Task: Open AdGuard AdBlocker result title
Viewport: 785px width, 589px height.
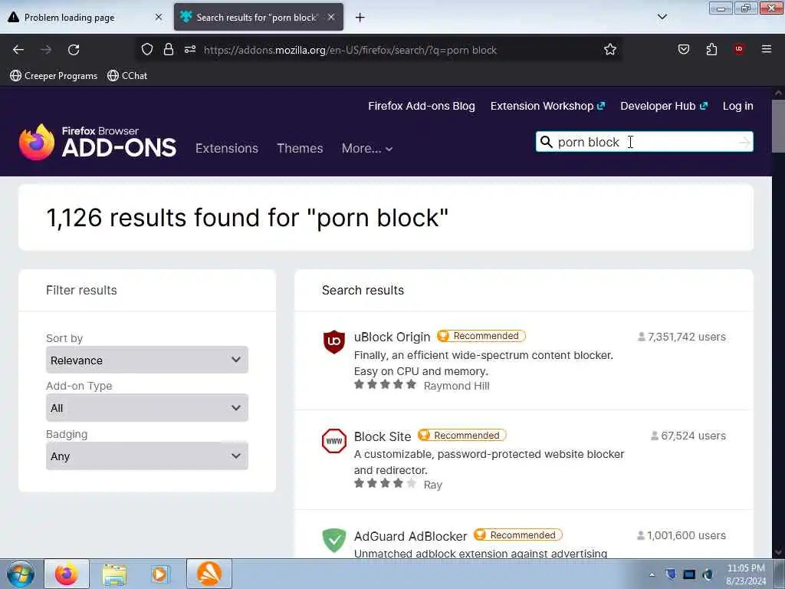Action: 411,536
